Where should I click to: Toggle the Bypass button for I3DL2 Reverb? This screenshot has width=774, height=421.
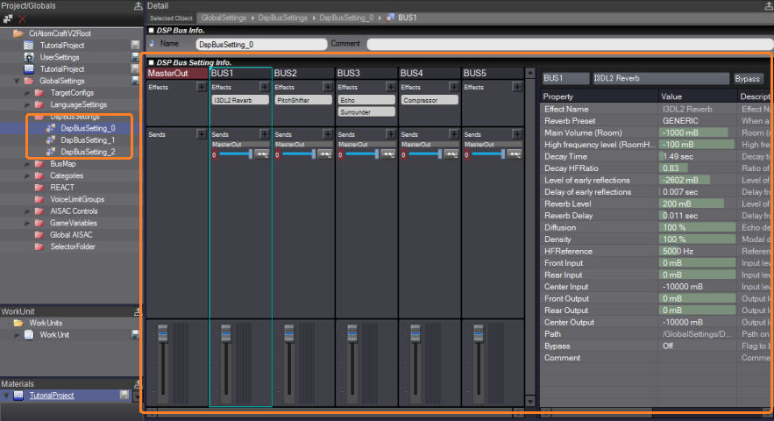click(x=748, y=79)
